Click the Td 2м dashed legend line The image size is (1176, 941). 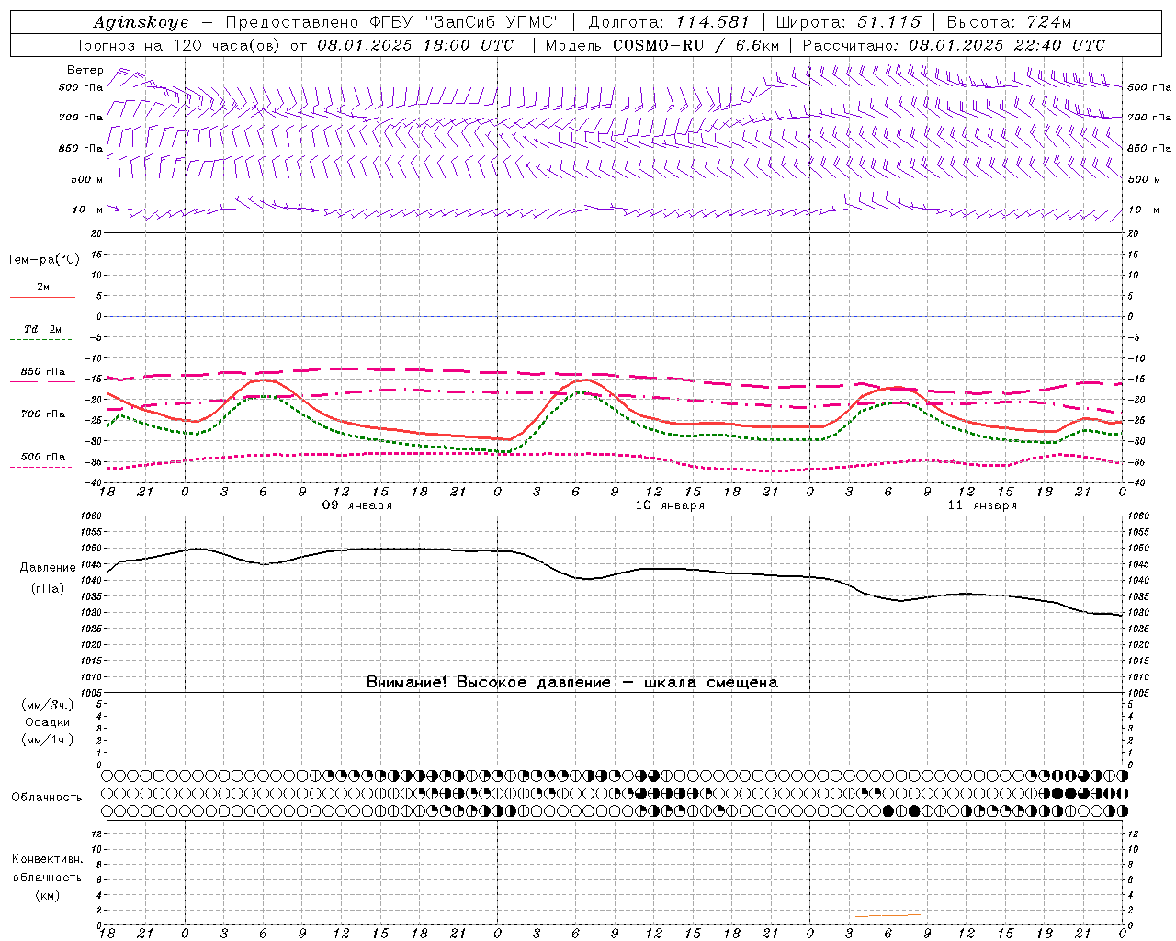[x=42, y=340]
